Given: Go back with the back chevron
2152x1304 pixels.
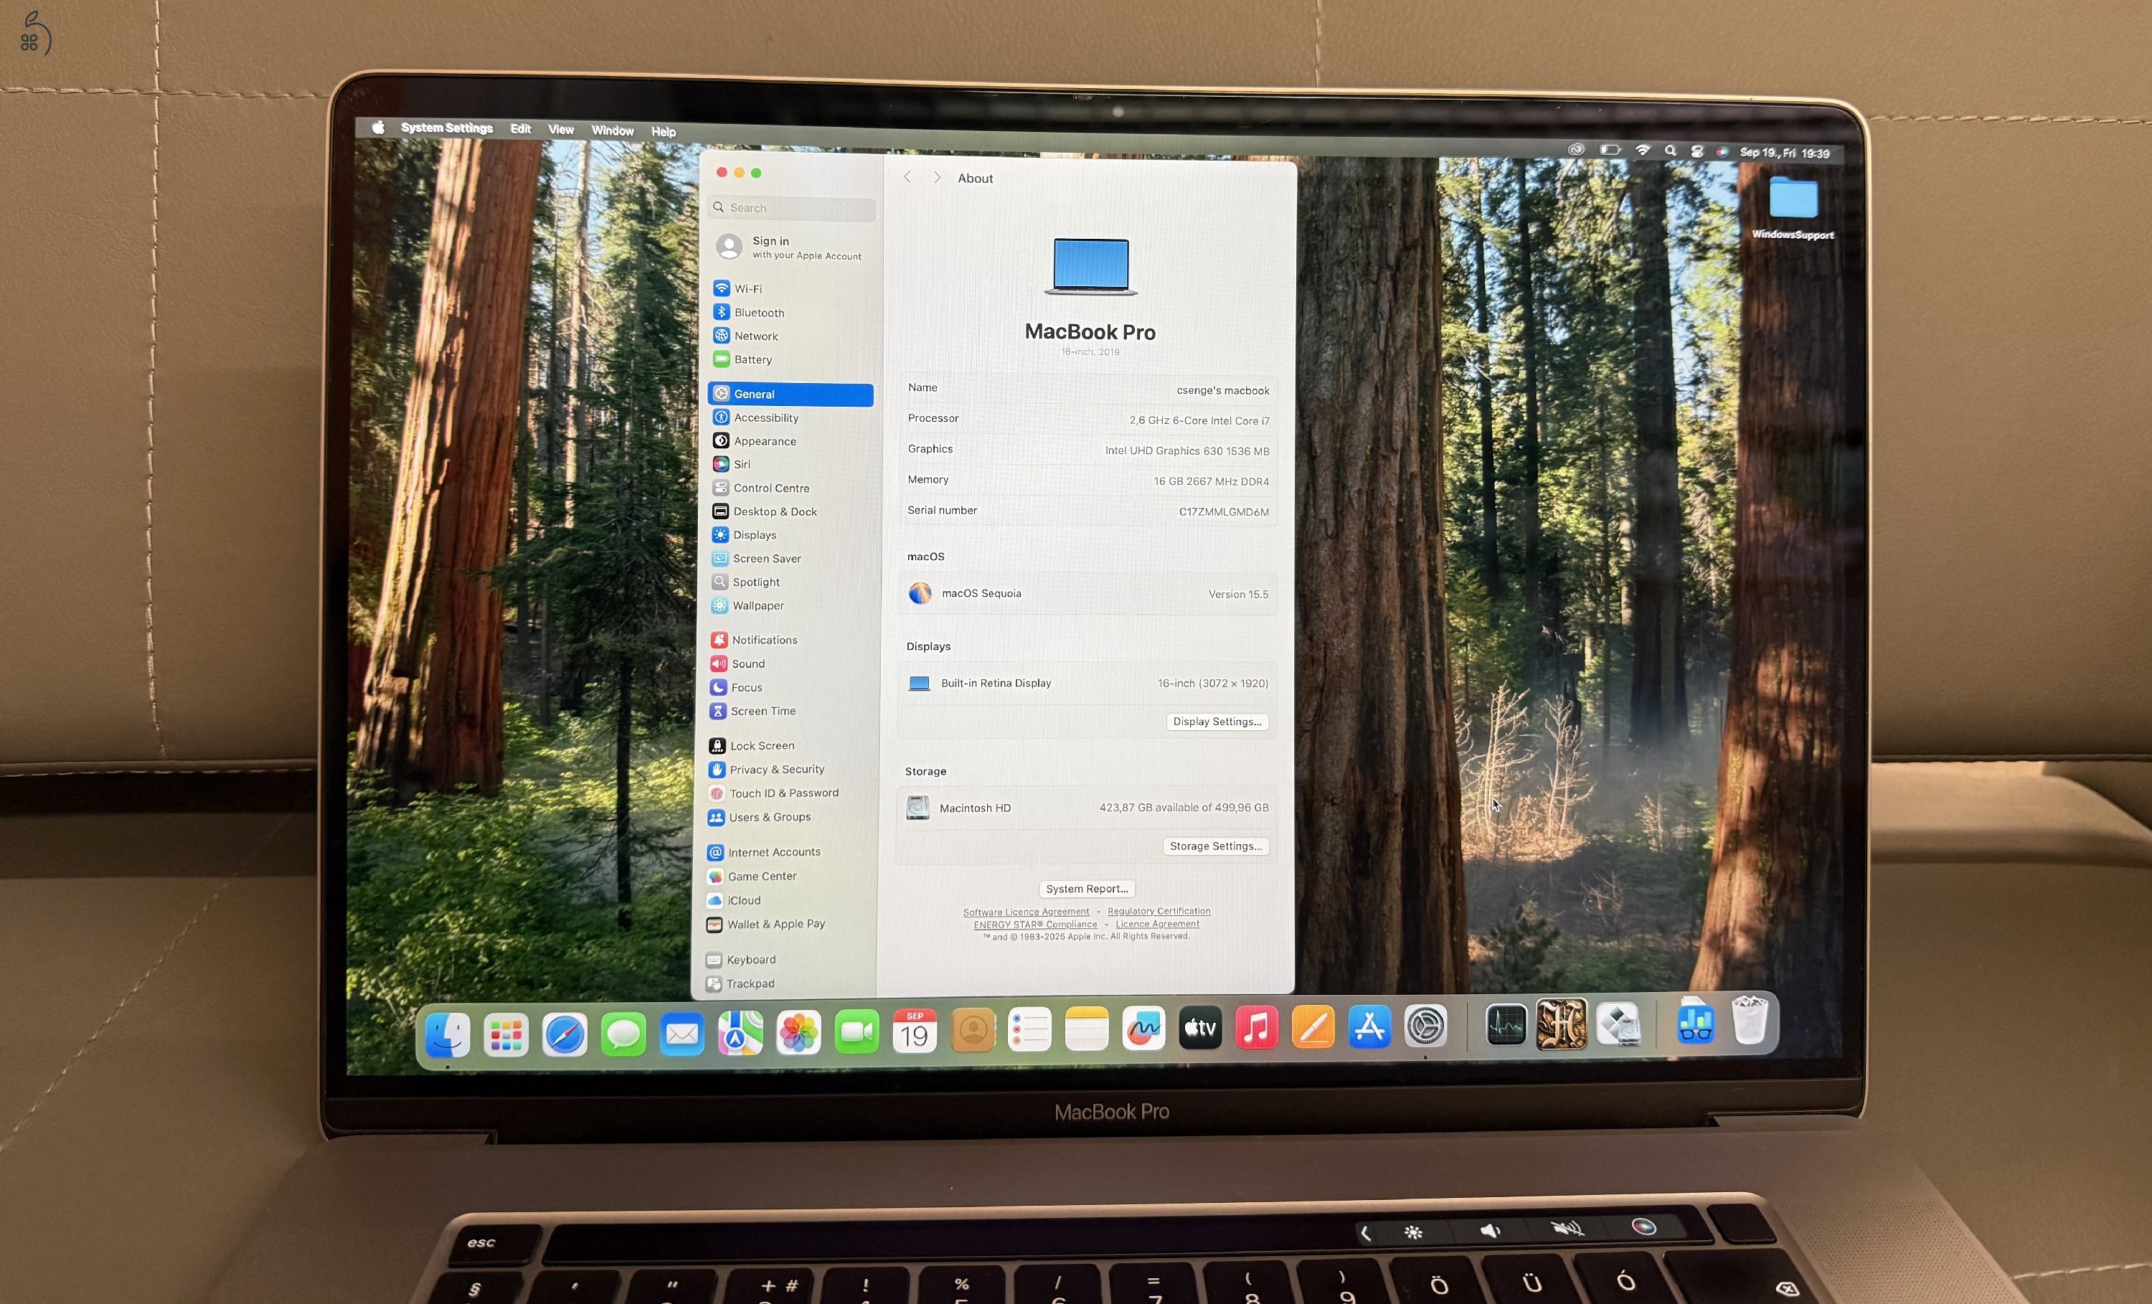Looking at the screenshot, I should (x=907, y=177).
